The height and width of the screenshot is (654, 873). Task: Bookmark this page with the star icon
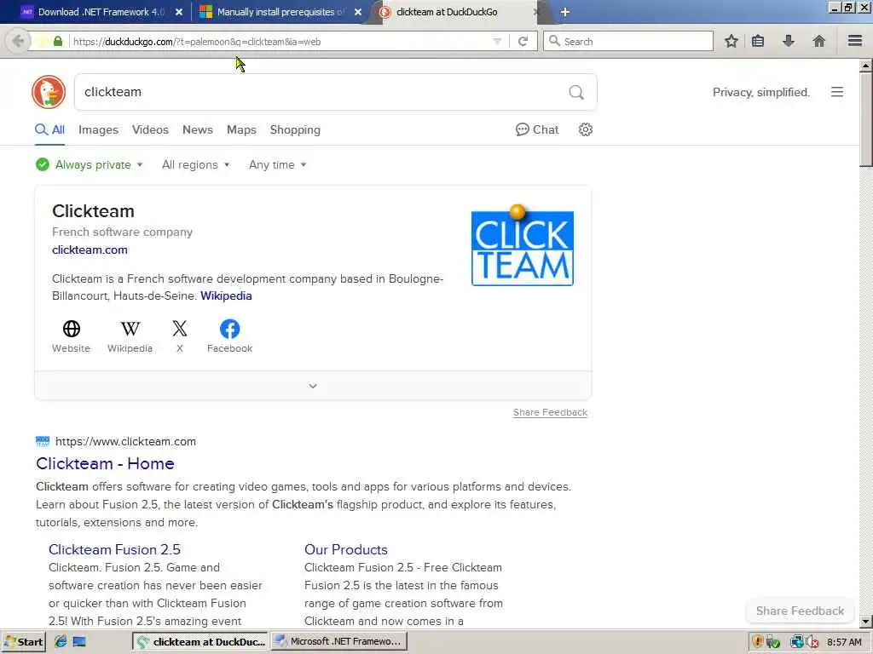point(731,41)
